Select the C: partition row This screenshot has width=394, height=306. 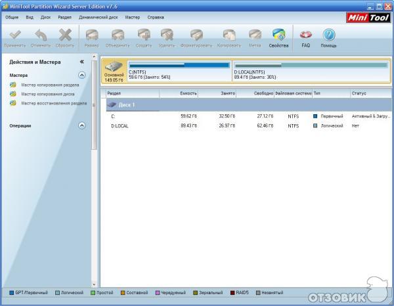click(249, 116)
